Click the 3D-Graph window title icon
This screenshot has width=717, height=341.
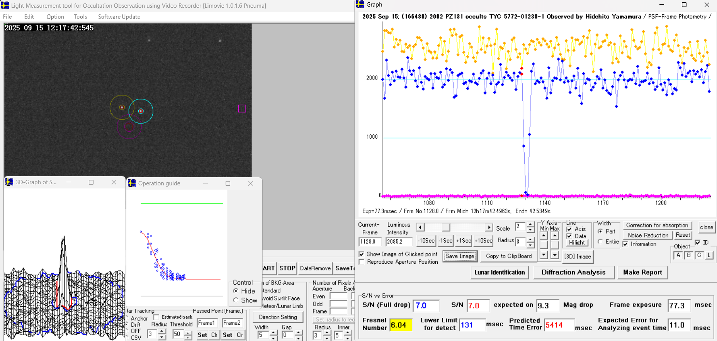click(9, 182)
